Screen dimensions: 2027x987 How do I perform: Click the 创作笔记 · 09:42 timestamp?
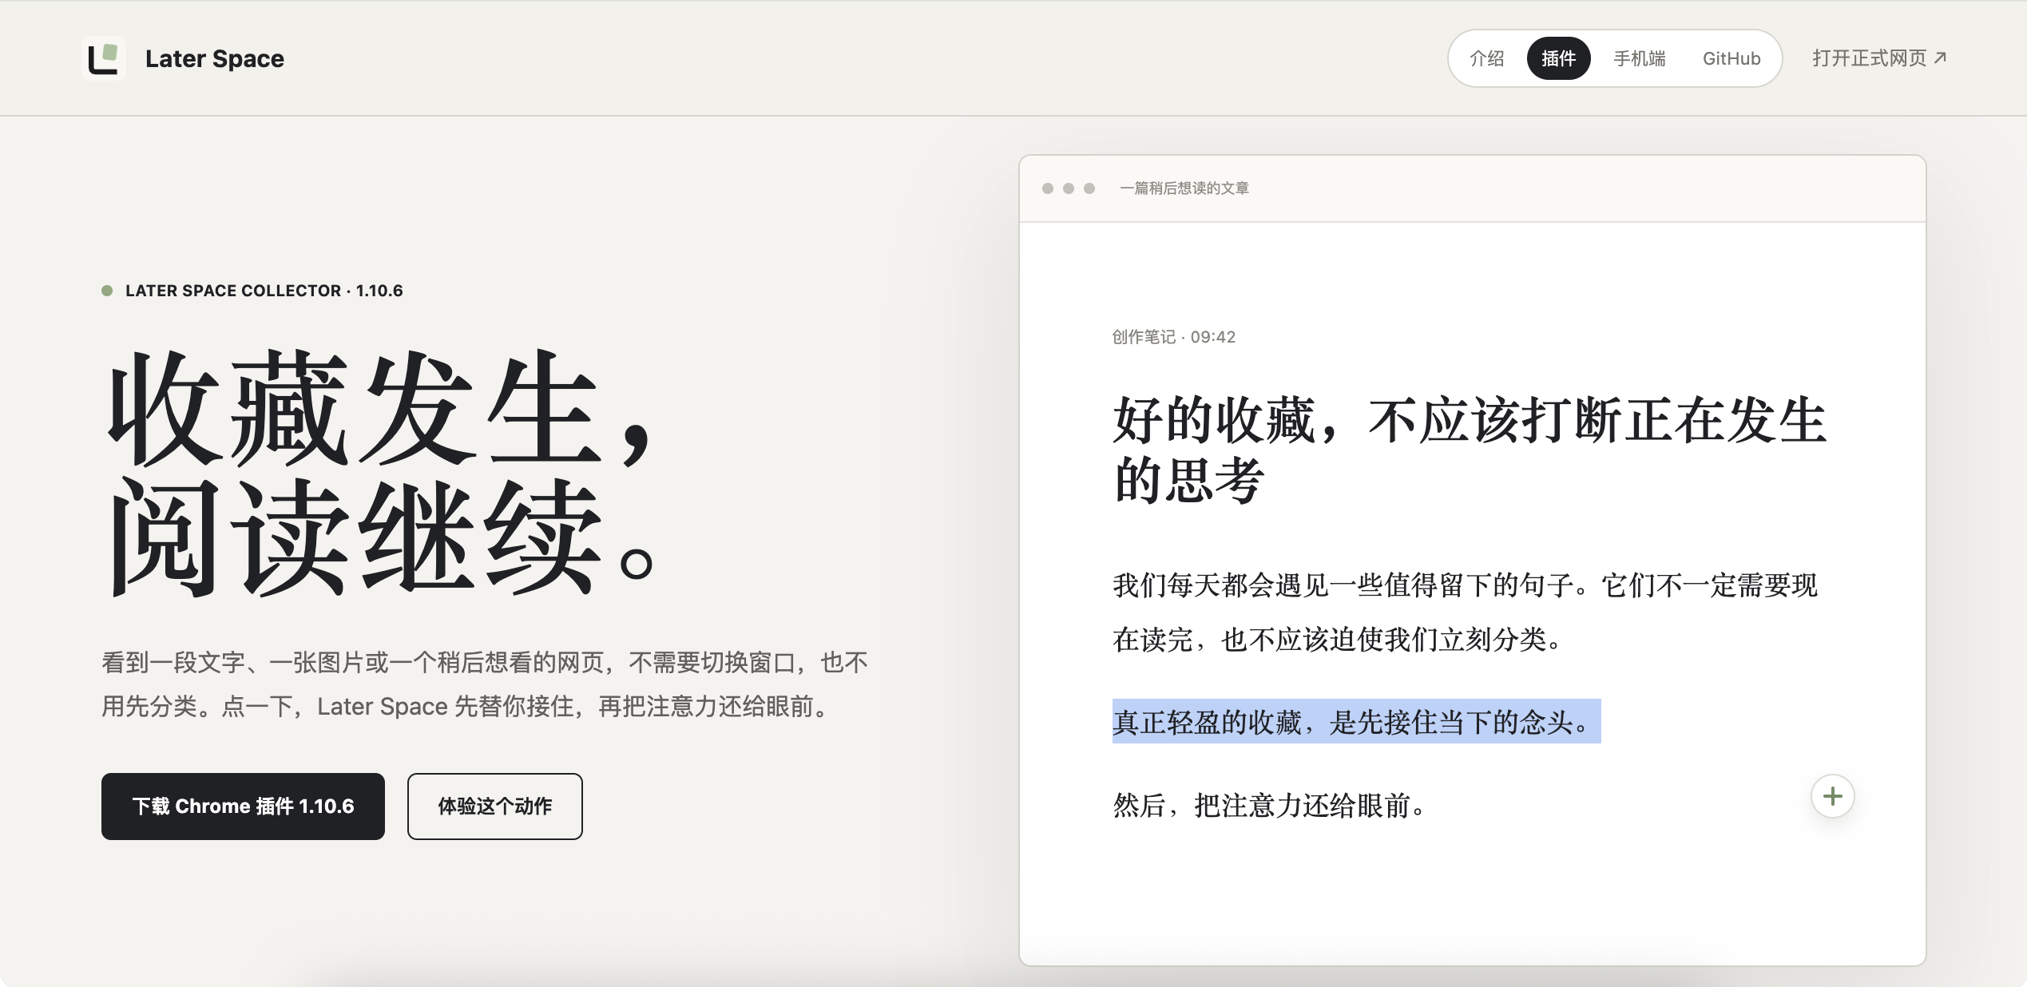tap(1173, 337)
